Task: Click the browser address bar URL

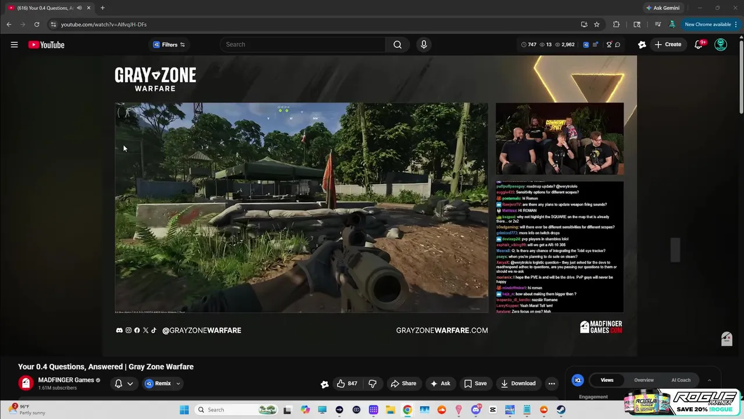Action: [103, 24]
